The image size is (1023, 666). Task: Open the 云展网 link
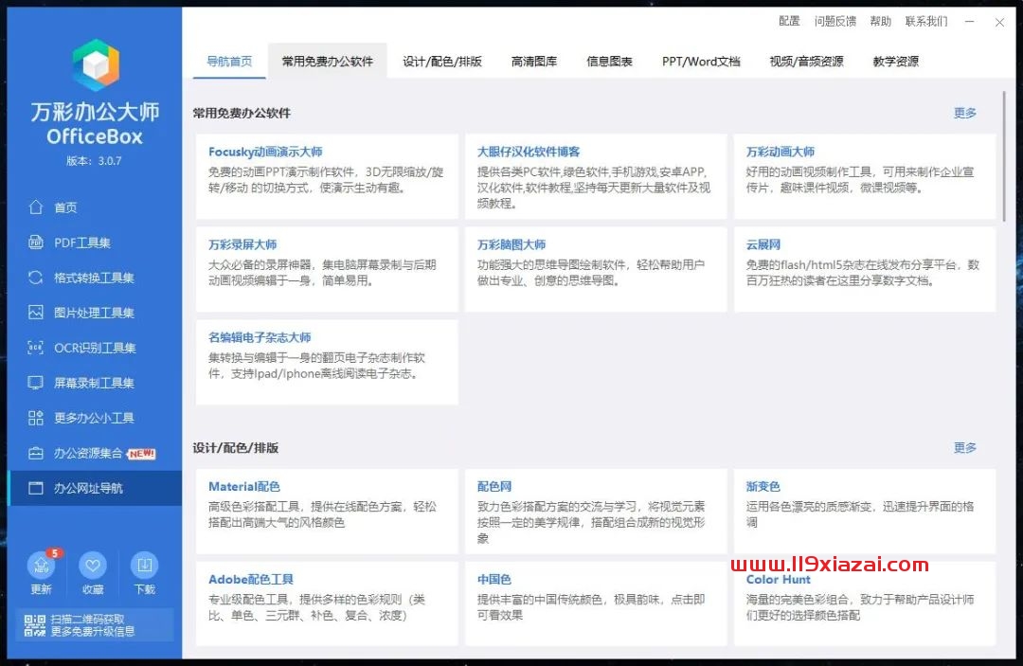(763, 244)
